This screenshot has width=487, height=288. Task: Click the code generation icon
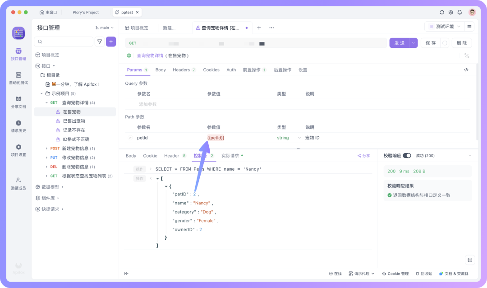(466, 70)
